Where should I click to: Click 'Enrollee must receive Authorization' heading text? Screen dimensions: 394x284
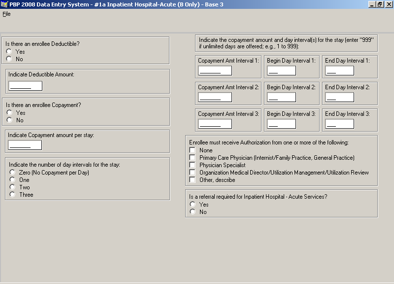(x=269, y=142)
